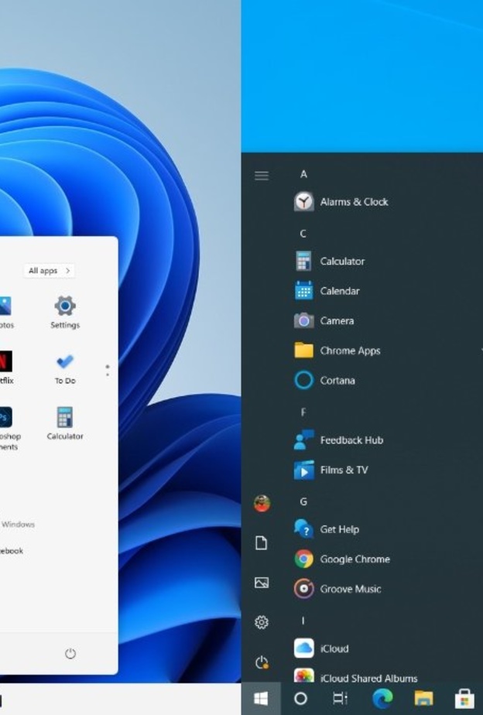Image resolution: width=483 pixels, height=715 pixels.
Task: Open the To Do pinned app
Action: (65, 368)
